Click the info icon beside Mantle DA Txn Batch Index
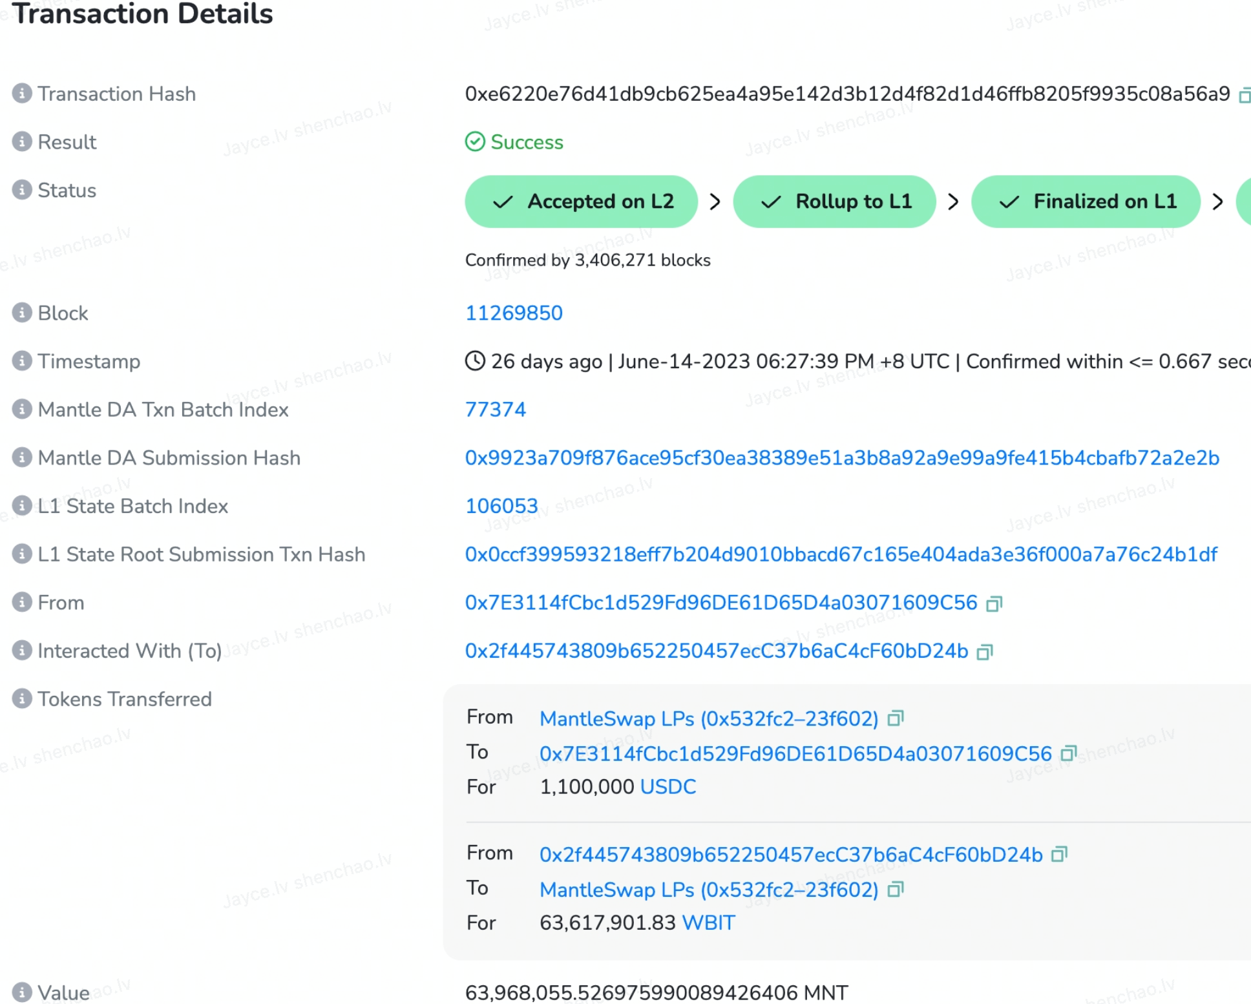This screenshot has width=1251, height=1004. tap(21, 409)
